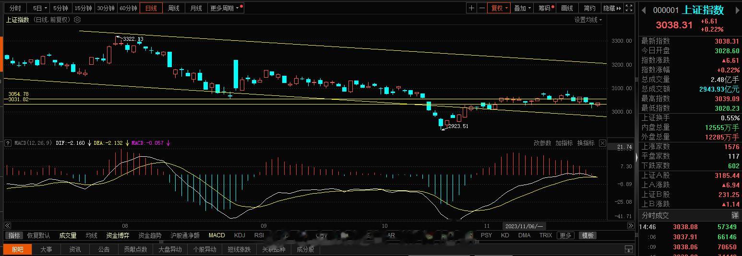Open the 复权 dropdown

pyautogui.click(x=499, y=8)
